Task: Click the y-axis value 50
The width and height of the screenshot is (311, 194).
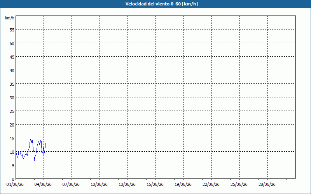Action: click(12, 43)
